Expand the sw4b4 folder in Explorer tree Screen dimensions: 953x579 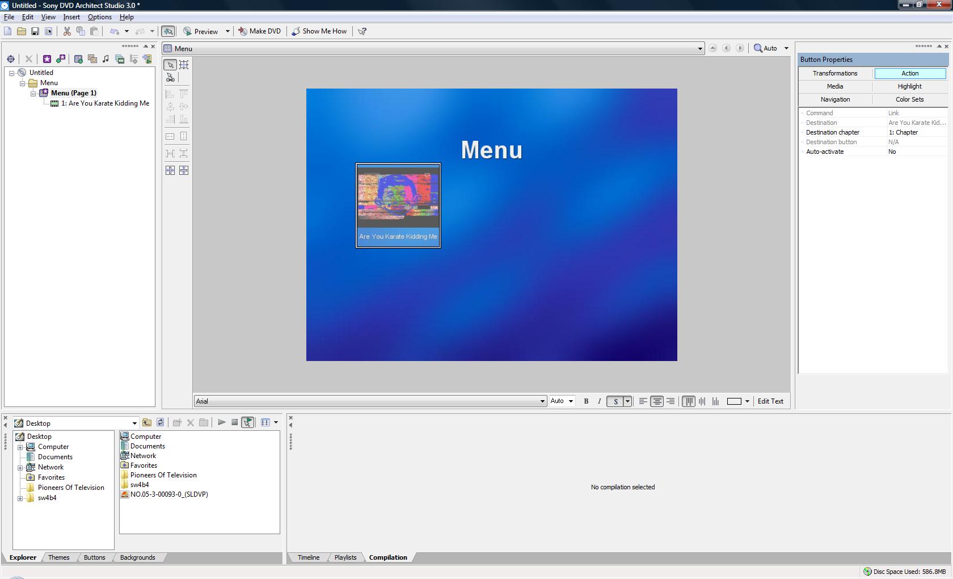click(20, 498)
